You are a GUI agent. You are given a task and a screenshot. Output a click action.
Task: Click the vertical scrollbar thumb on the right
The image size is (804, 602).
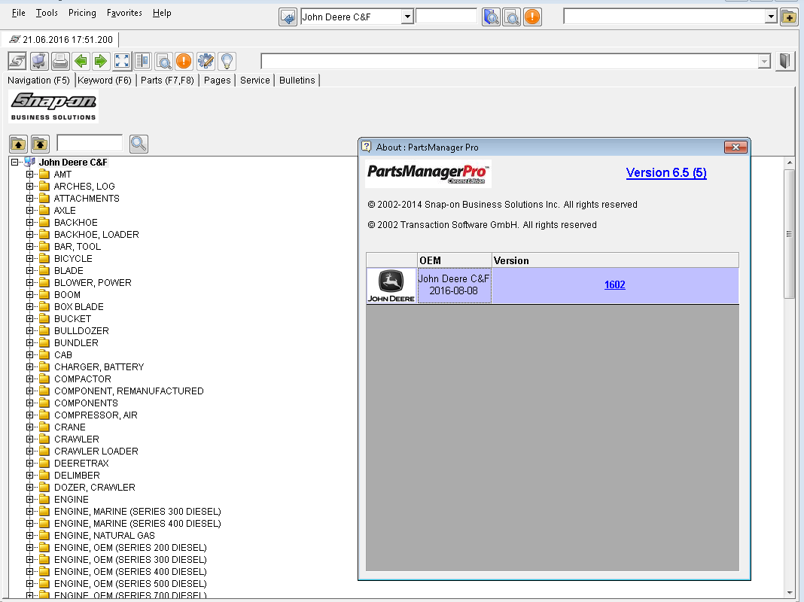click(789, 233)
